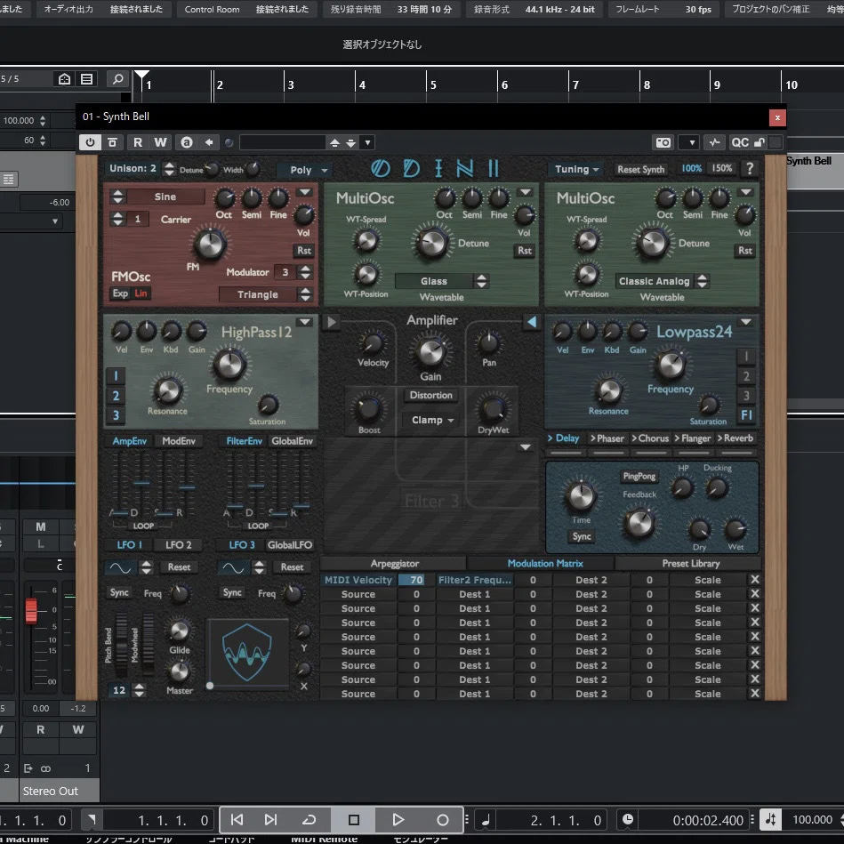
Task: Click the transport Record button
Action: point(442,819)
